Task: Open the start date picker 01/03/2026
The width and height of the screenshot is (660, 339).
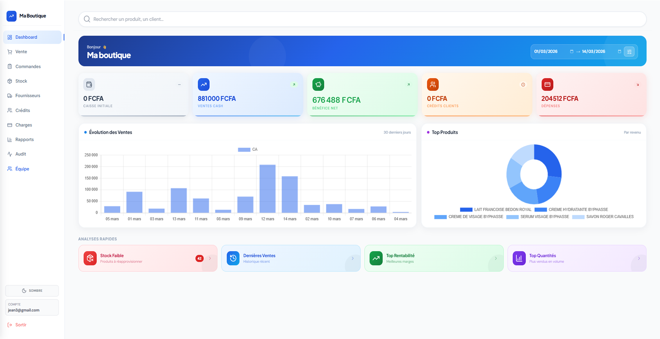Action: 571,52
